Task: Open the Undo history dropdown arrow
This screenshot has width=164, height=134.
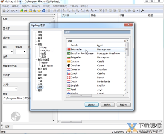Action: (17, 11)
